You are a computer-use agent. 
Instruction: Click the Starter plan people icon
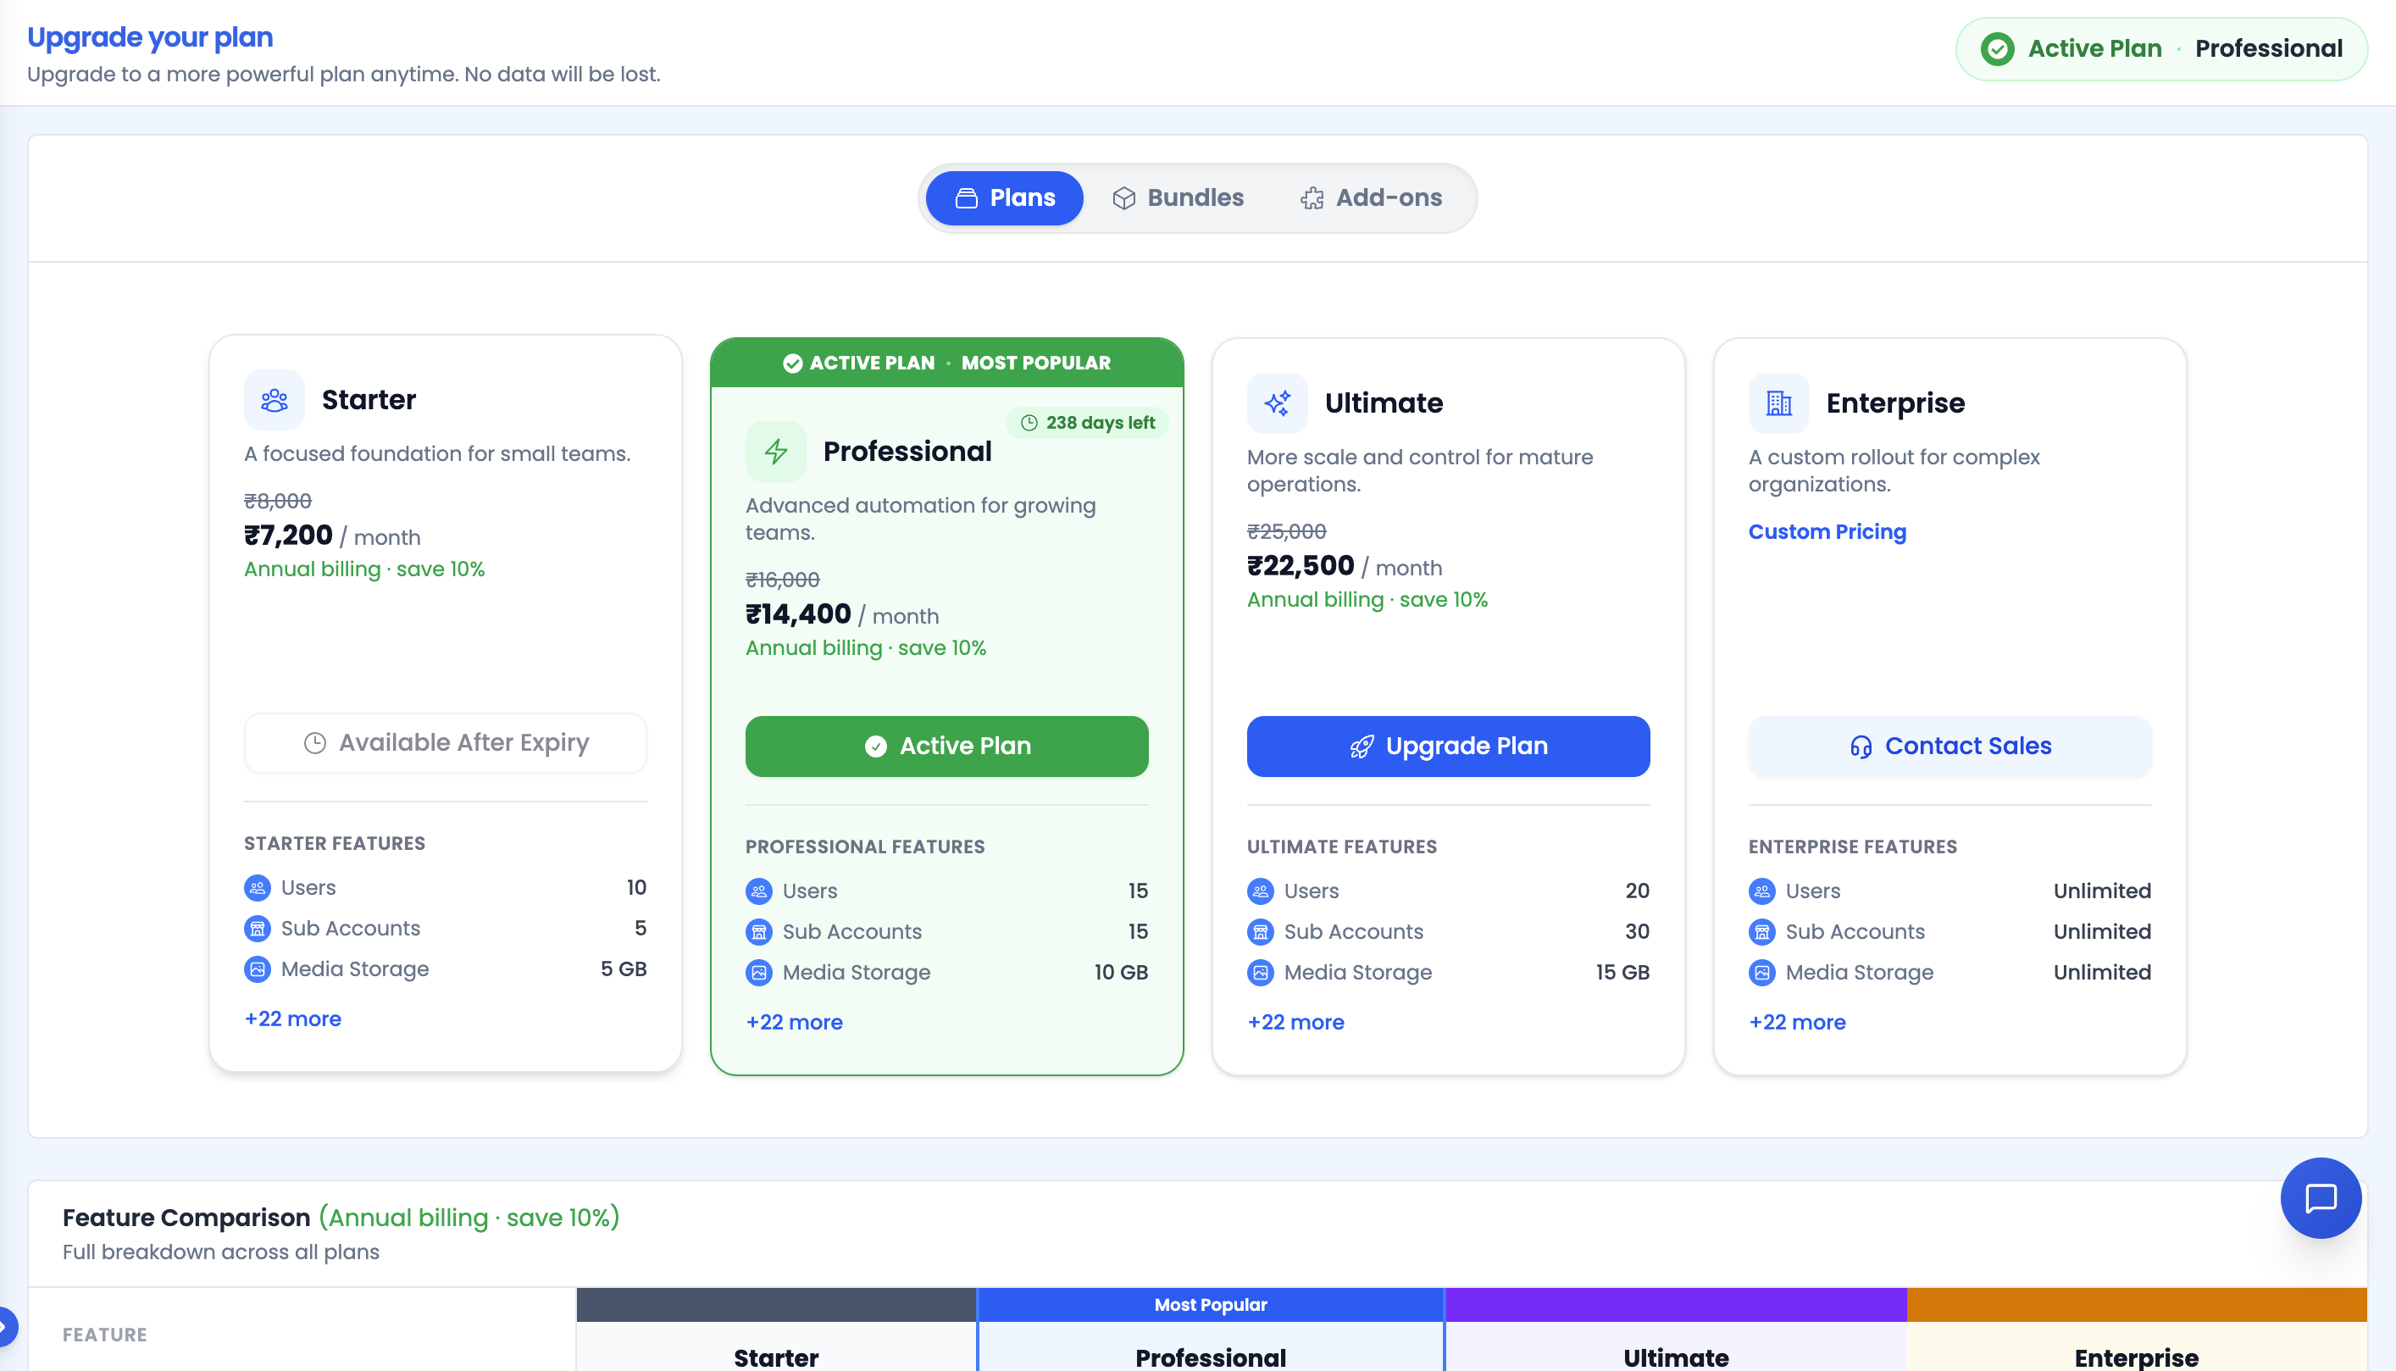pyautogui.click(x=274, y=400)
